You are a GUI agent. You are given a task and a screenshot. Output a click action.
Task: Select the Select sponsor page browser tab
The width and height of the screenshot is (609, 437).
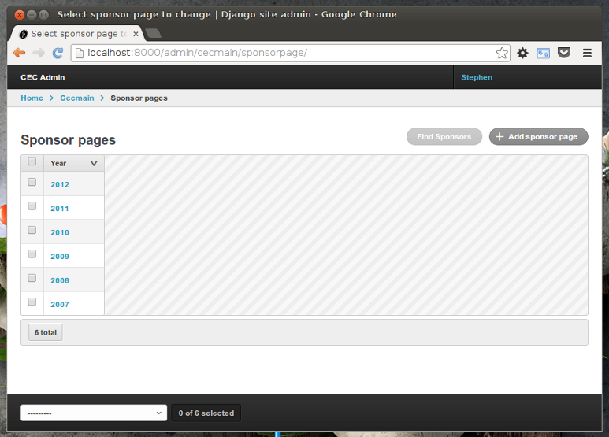pyautogui.click(x=78, y=34)
